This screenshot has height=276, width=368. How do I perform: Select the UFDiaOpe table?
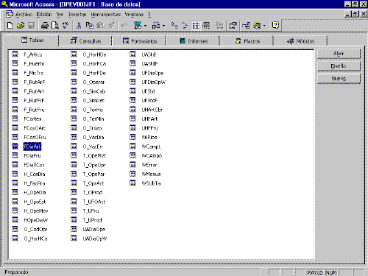152,73
